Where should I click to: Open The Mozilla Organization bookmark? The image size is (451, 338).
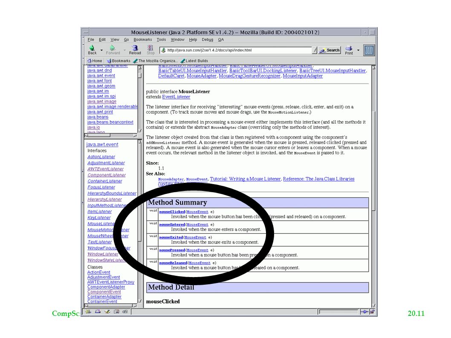[155, 61]
